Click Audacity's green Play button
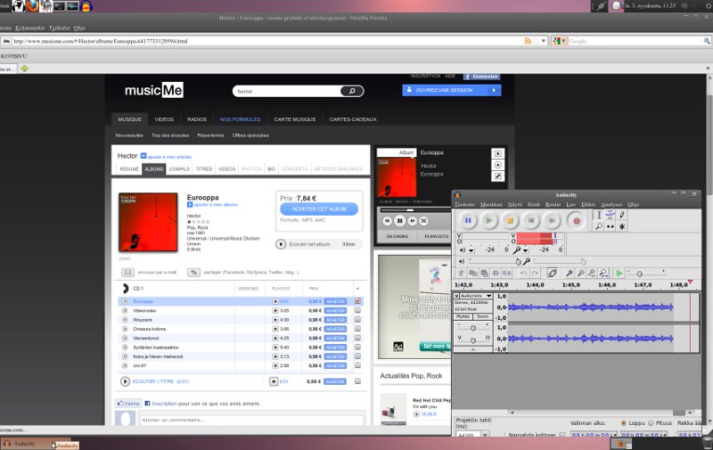Image resolution: width=713 pixels, height=450 pixels. tap(488, 220)
